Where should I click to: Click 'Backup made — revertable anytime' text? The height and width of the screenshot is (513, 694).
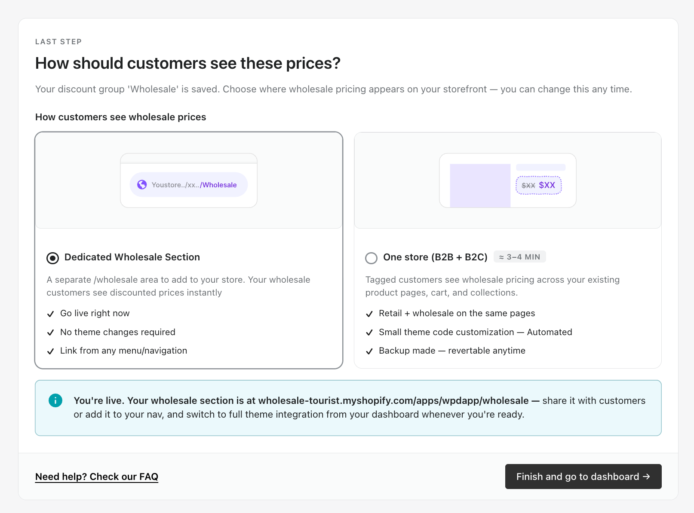pyautogui.click(x=452, y=351)
